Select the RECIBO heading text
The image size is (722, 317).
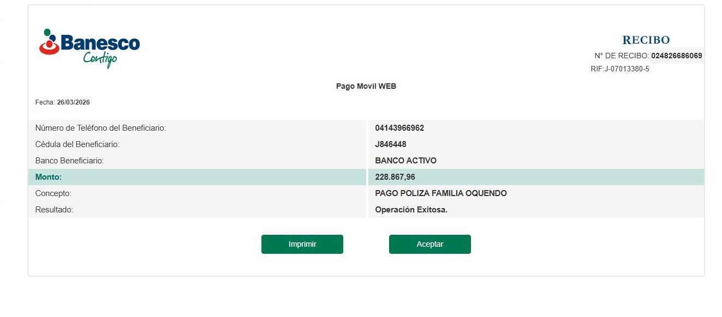(646, 40)
